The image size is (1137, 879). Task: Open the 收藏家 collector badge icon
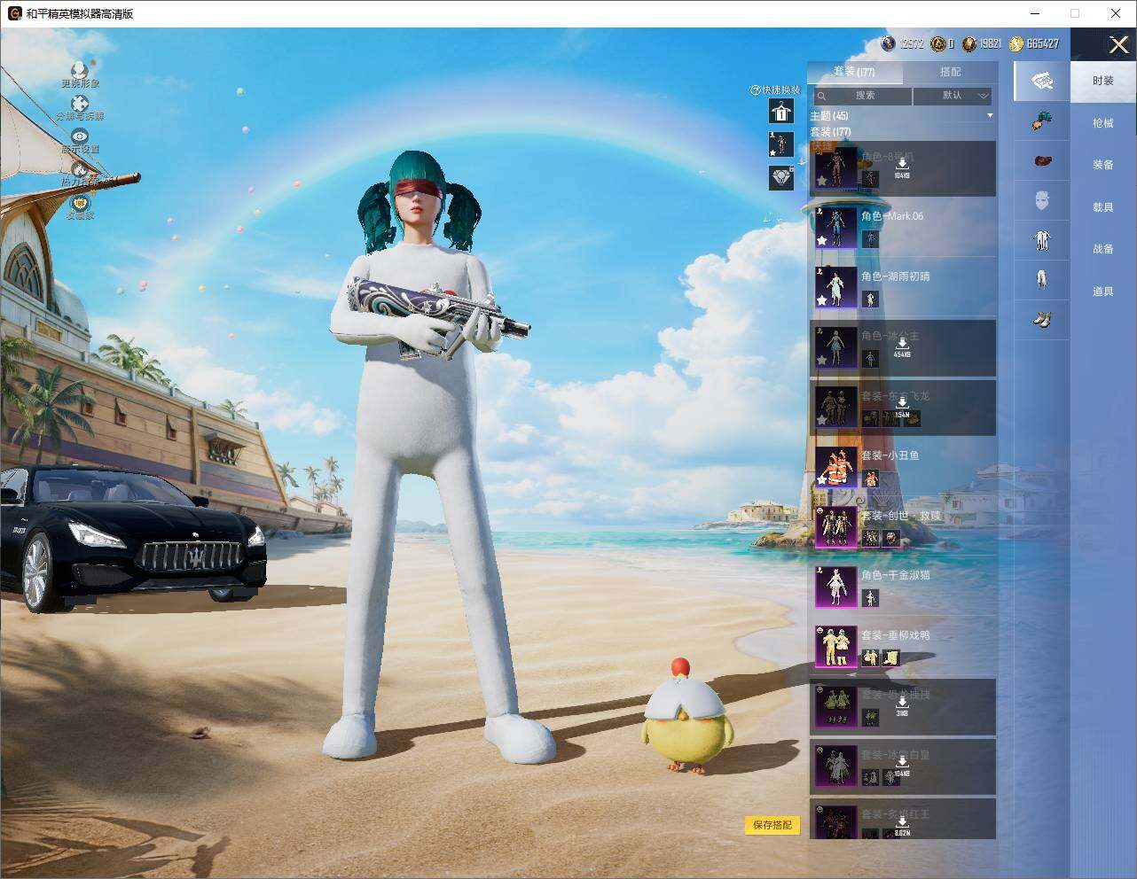80,203
